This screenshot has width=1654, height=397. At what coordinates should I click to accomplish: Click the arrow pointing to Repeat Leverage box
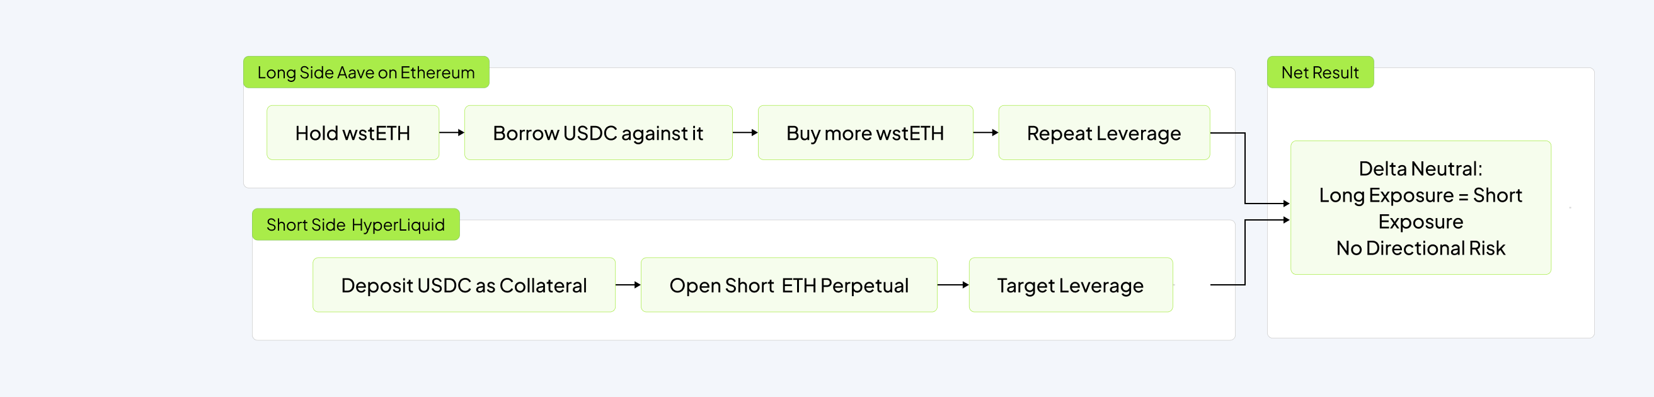point(985,133)
